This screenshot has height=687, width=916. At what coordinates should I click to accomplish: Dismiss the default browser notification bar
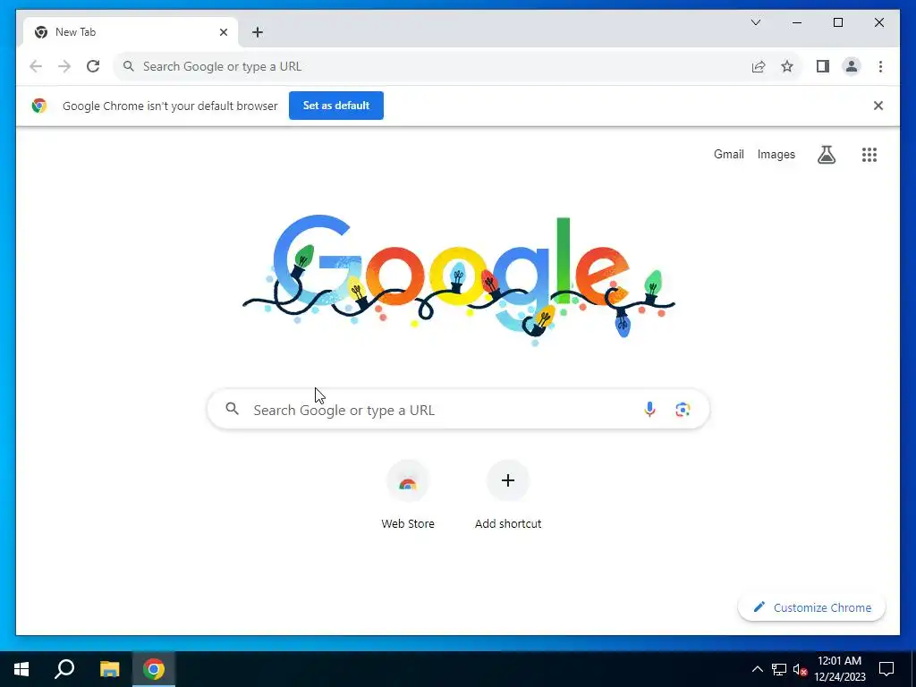coord(878,106)
